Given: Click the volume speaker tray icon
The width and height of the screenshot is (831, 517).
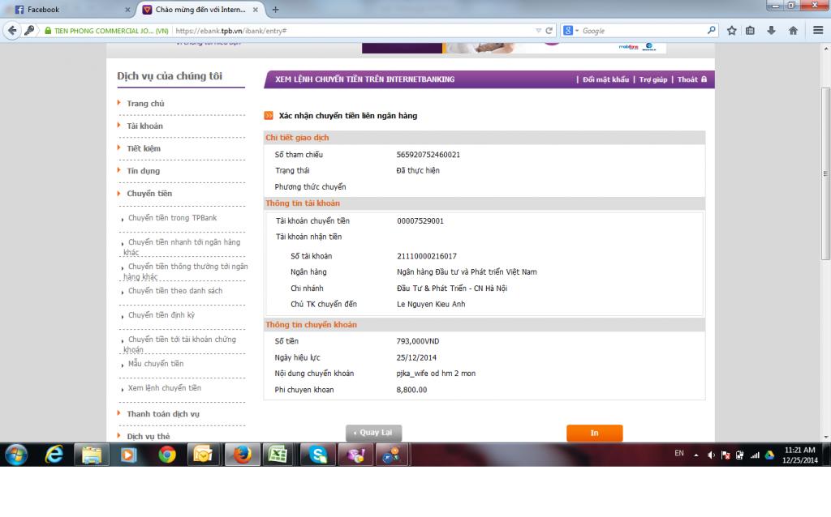Looking at the screenshot, I should [x=711, y=455].
